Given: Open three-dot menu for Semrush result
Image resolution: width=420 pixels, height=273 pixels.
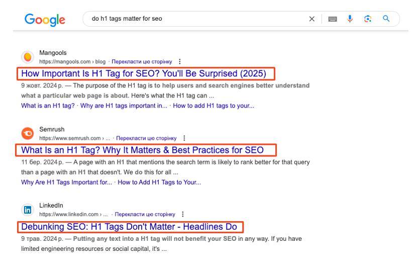Looking at the screenshot, I should (184, 138).
